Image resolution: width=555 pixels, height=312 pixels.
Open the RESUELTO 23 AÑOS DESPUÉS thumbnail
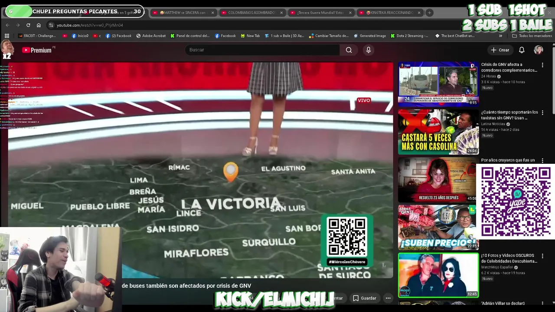(x=437, y=179)
